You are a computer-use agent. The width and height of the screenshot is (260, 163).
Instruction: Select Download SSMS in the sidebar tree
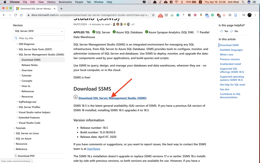42,60
